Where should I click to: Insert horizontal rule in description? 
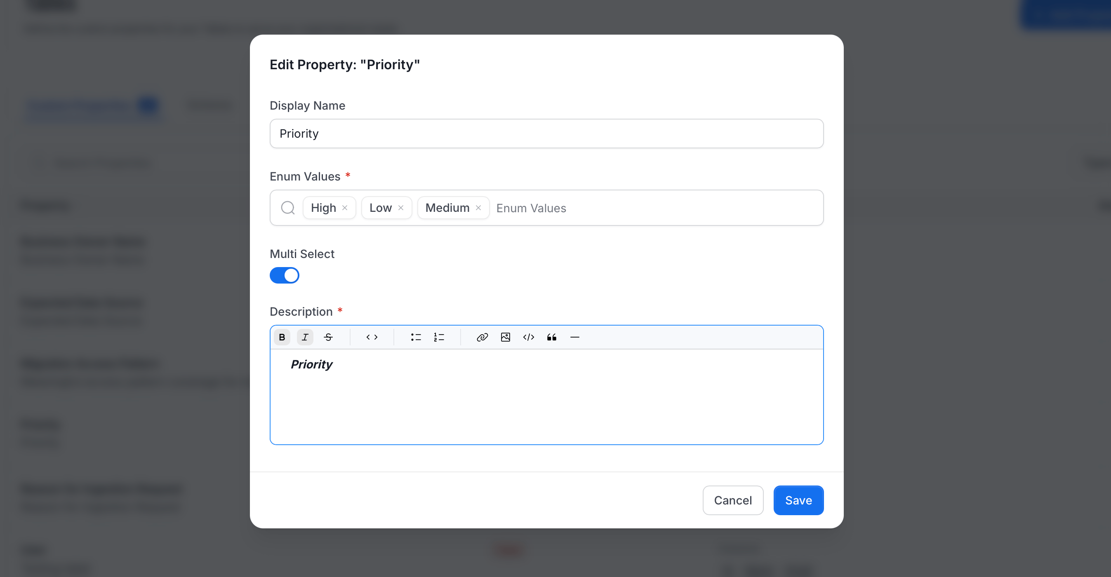(x=575, y=337)
